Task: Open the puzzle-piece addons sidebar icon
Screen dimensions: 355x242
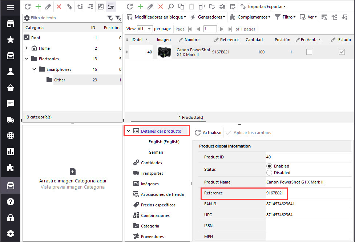Action: 11,168
